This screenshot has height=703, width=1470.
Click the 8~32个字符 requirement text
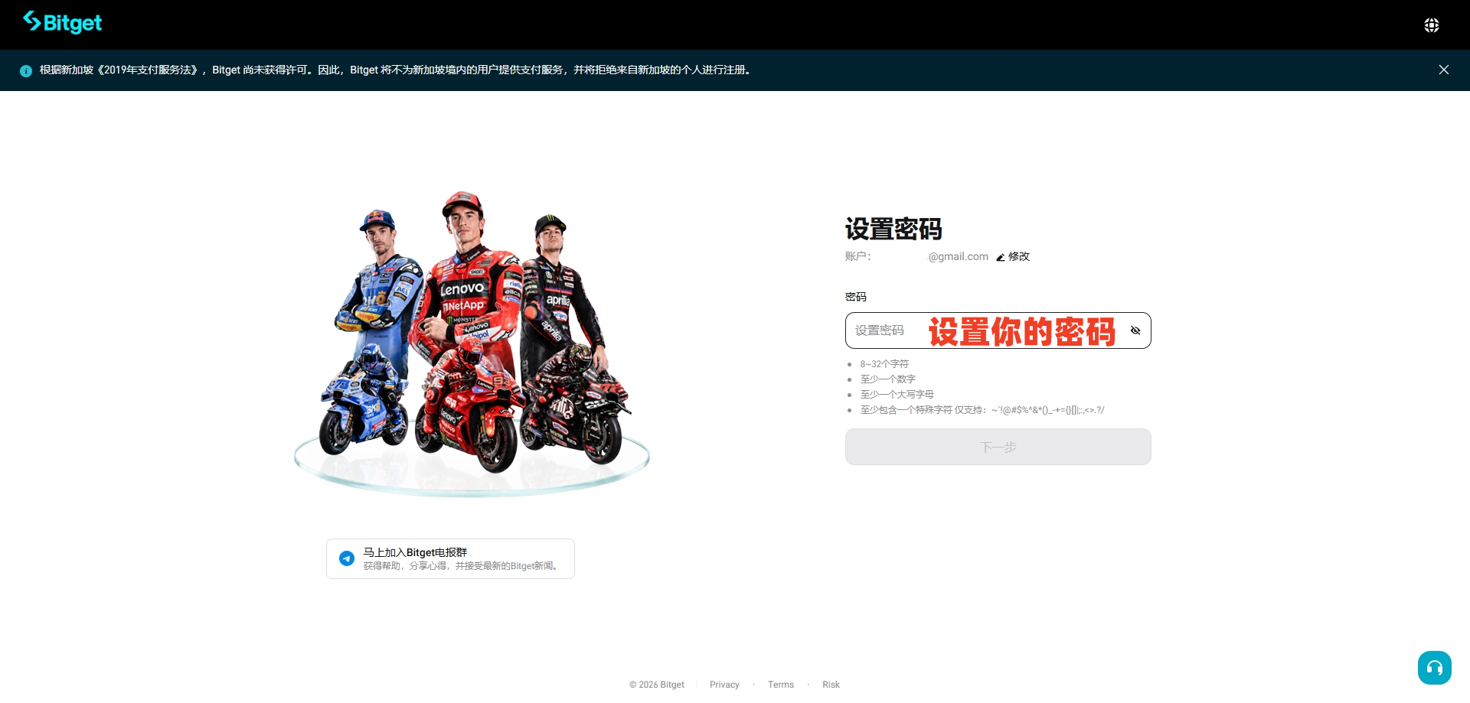(x=884, y=364)
